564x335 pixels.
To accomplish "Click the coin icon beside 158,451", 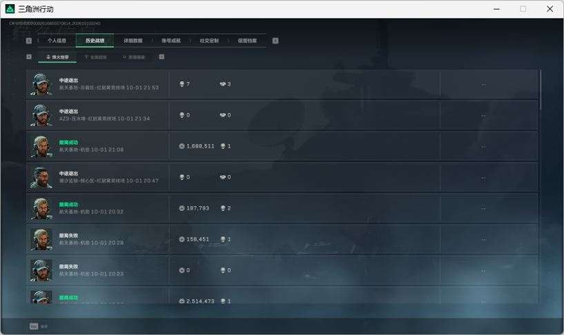I will pos(182,239).
